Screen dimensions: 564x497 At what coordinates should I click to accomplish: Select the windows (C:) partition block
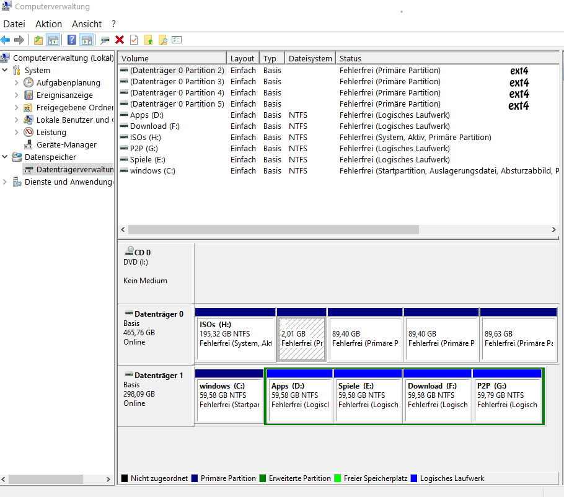click(229, 397)
